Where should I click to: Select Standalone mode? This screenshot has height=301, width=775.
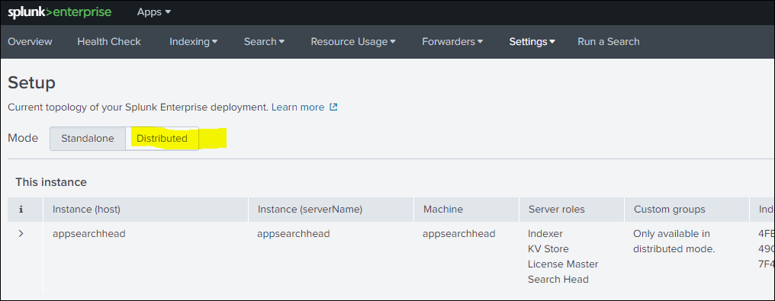click(88, 139)
